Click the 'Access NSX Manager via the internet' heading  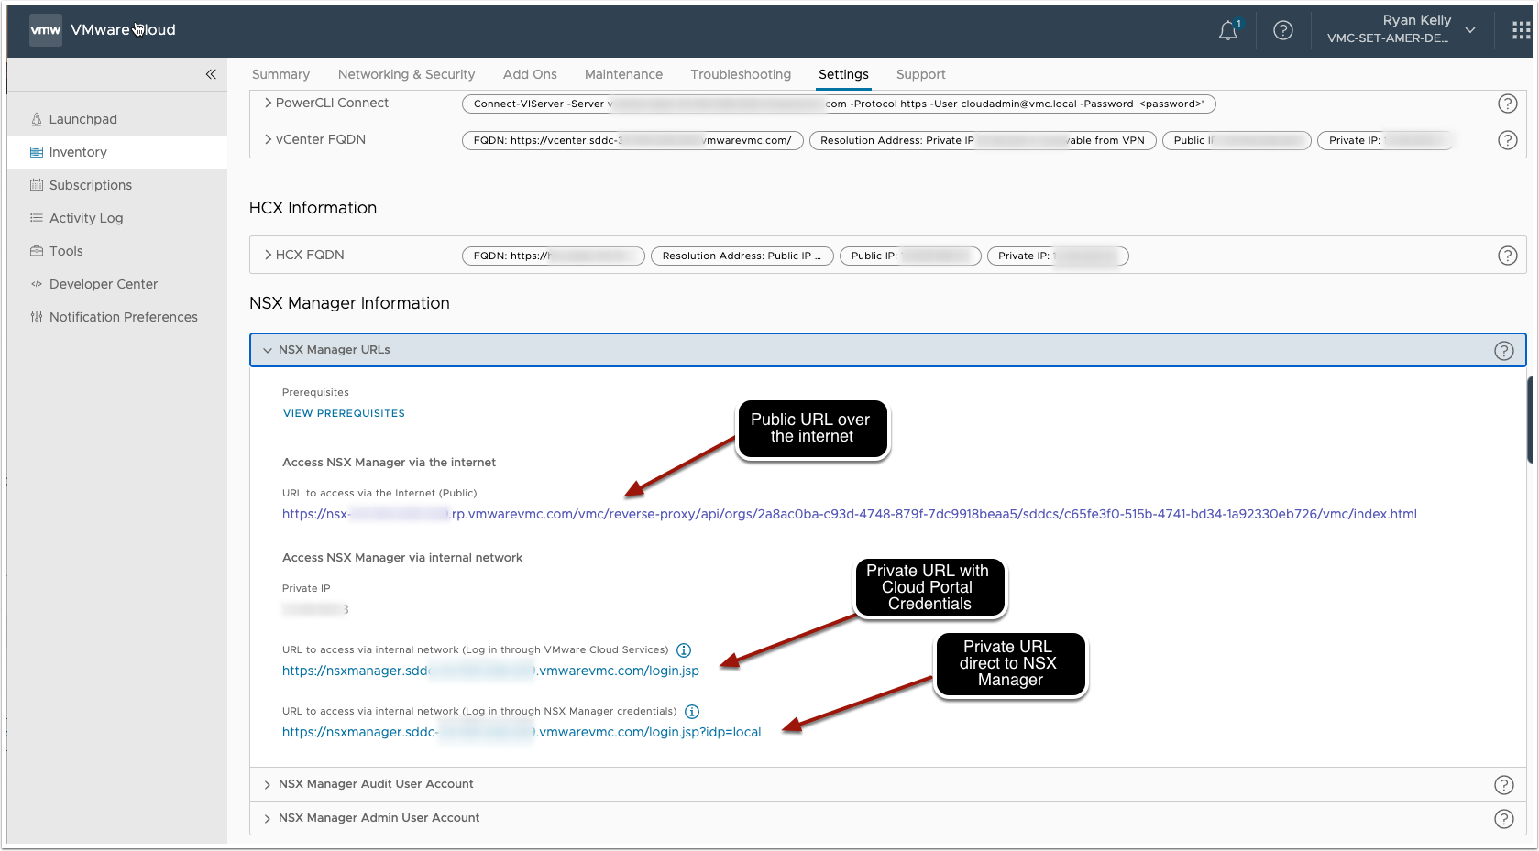(x=389, y=463)
